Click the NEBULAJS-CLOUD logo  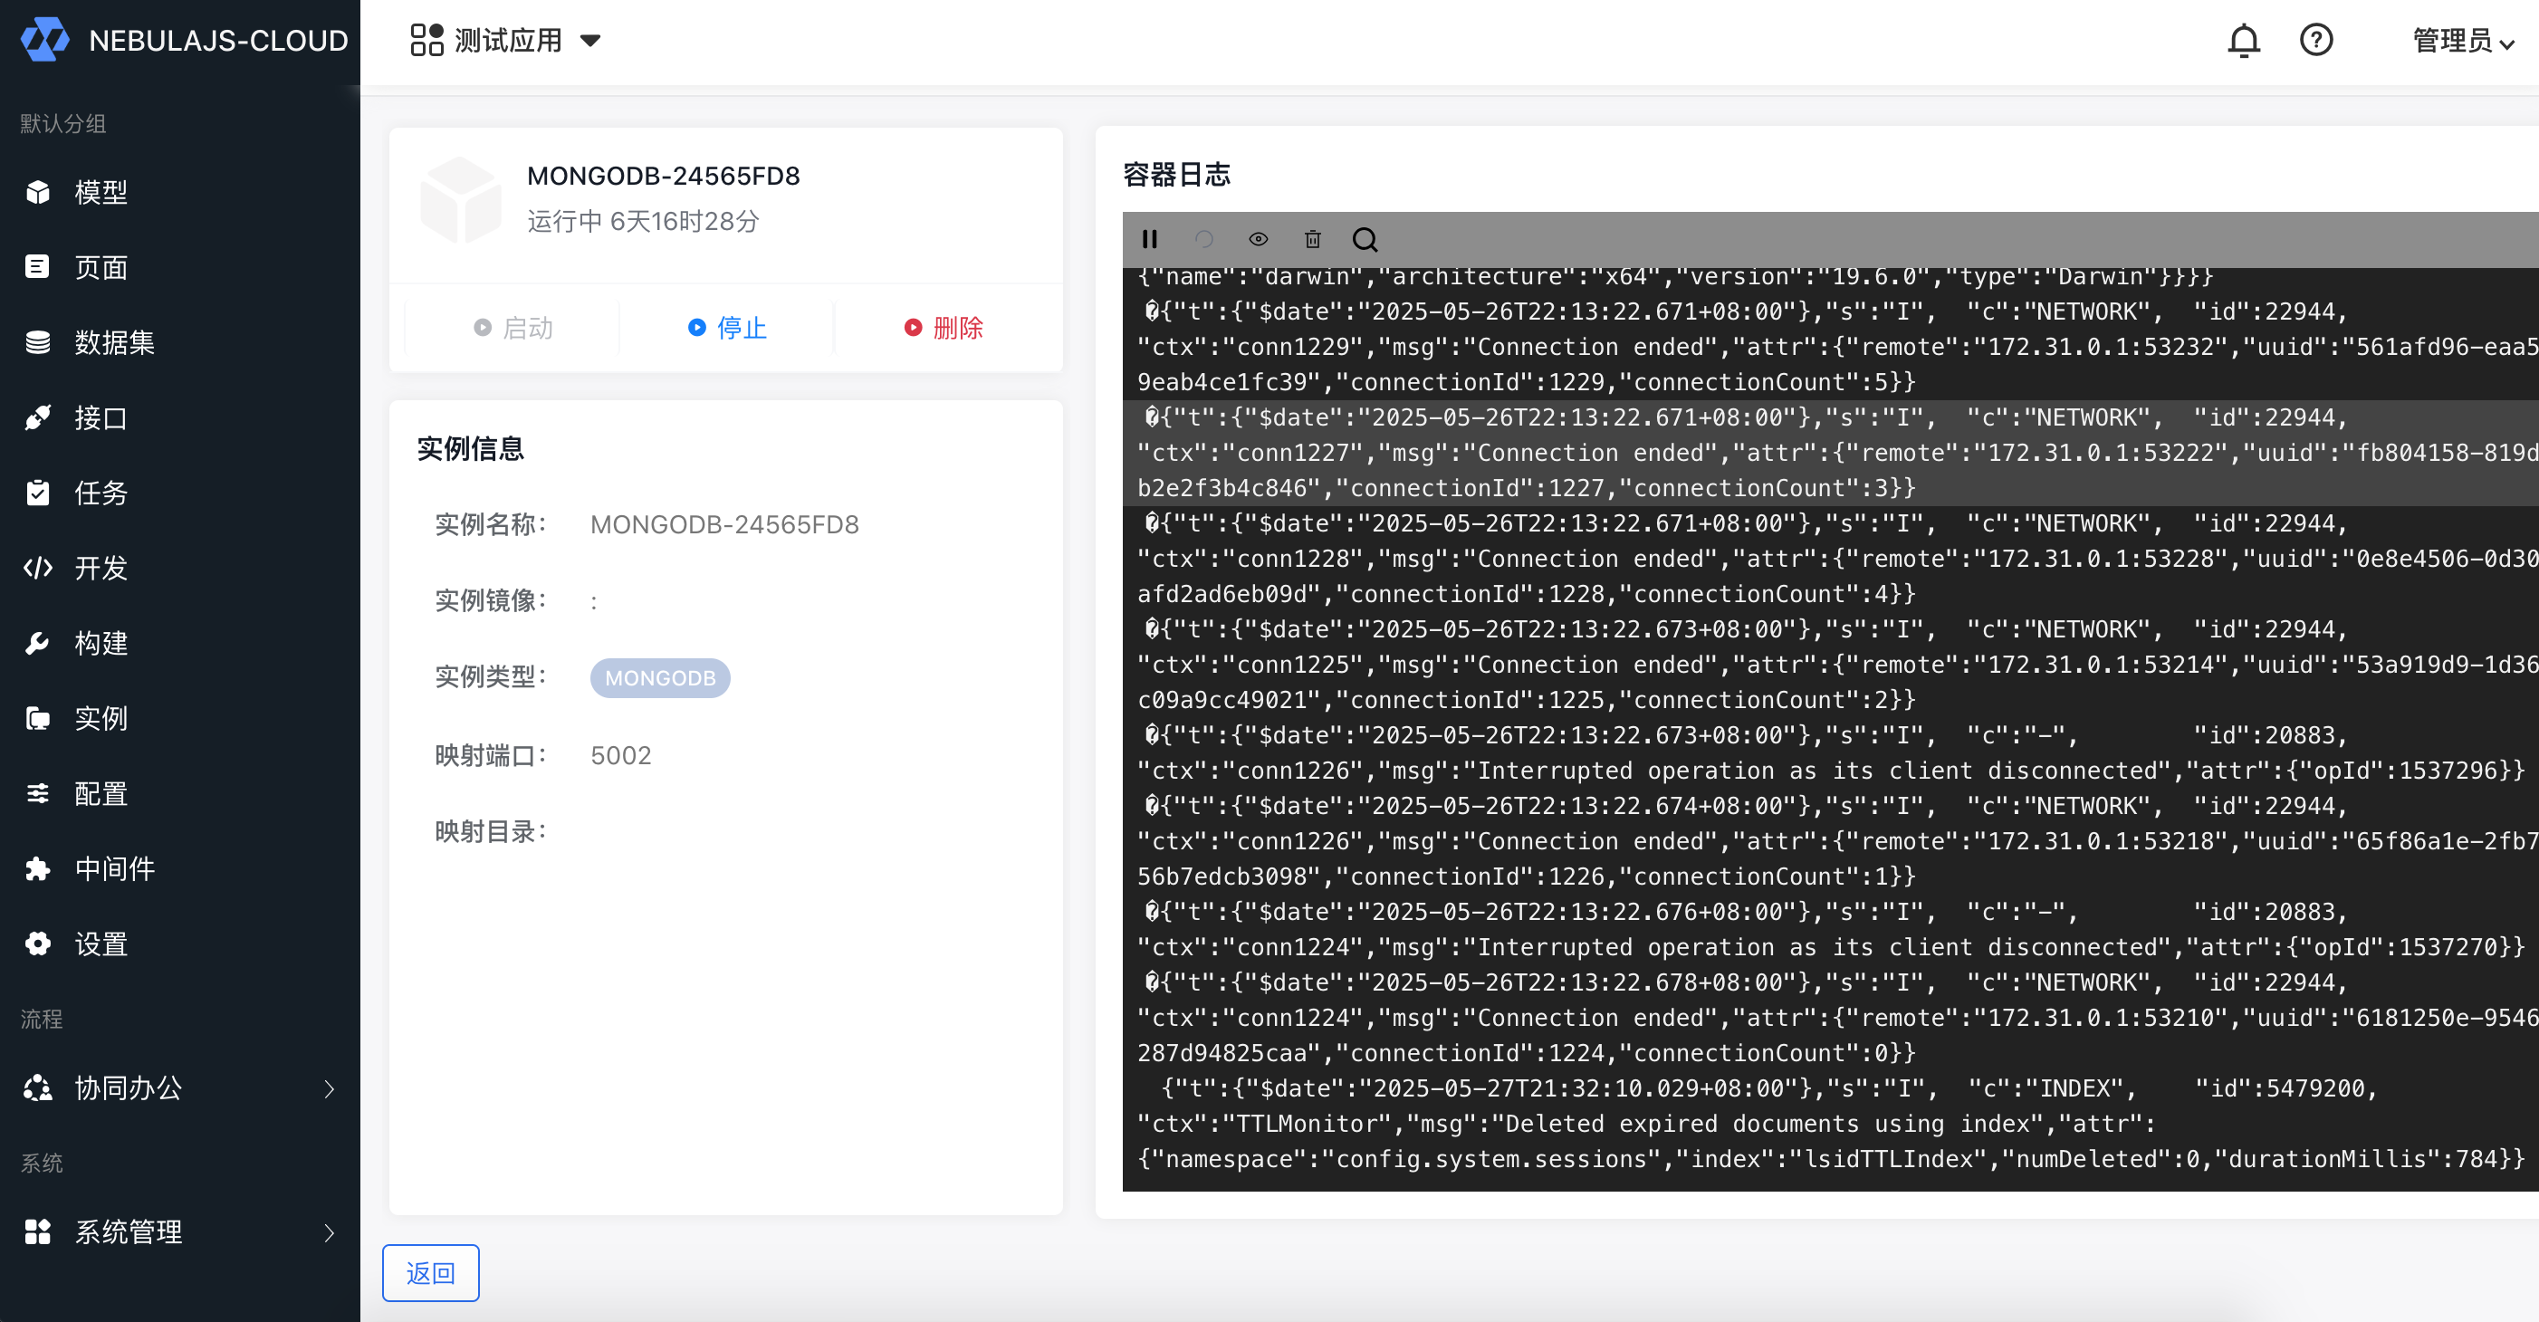[181, 40]
